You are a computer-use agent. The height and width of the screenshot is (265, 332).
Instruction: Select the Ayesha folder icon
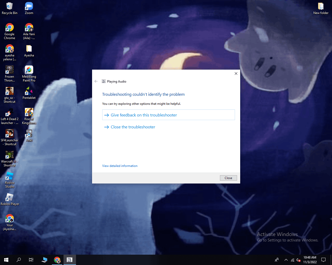point(29,51)
